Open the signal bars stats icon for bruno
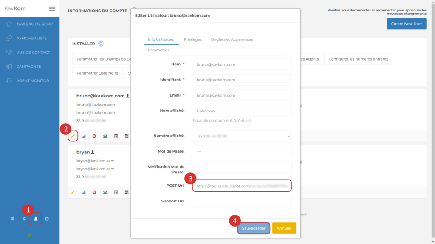This screenshot has height=244, width=435. [84, 136]
